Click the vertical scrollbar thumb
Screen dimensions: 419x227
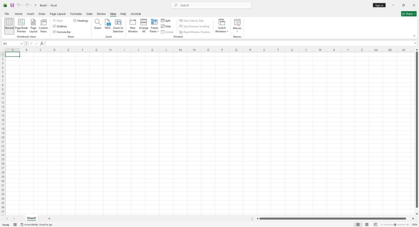pyautogui.click(x=417, y=130)
